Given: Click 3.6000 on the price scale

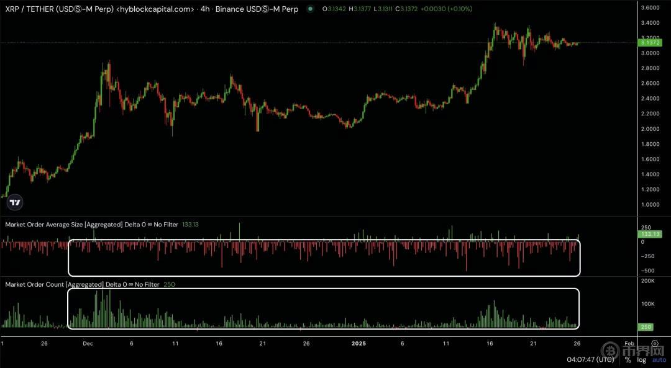Looking at the screenshot, I should coord(650,7).
